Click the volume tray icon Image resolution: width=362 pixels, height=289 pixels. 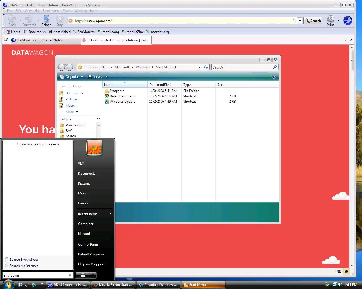coord(340,284)
